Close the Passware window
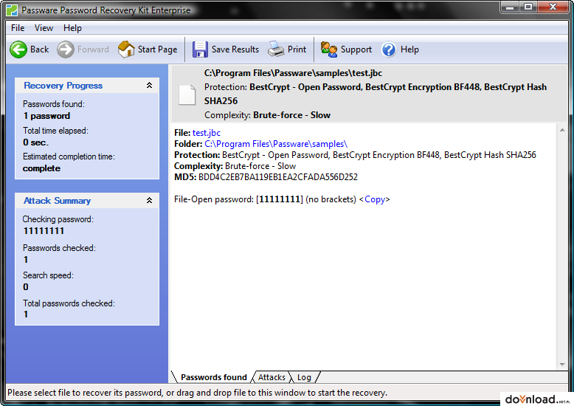The height and width of the screenshot is (406, 574). pyautogui.click(x=553, y=7)
